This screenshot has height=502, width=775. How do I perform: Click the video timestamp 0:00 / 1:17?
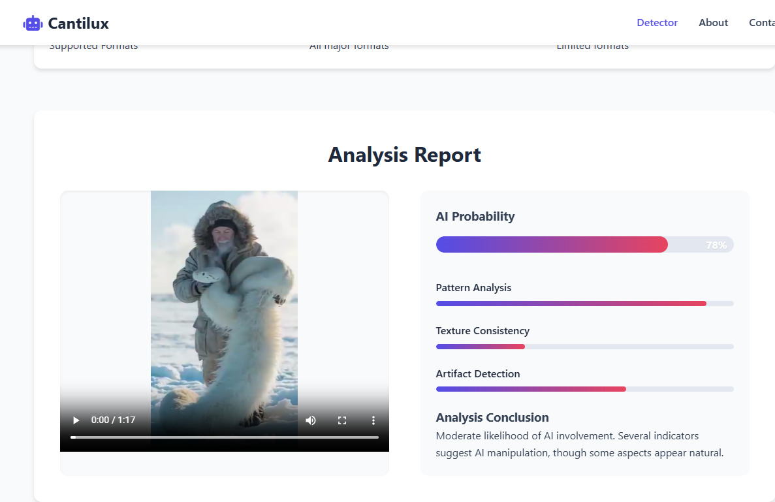113,420
